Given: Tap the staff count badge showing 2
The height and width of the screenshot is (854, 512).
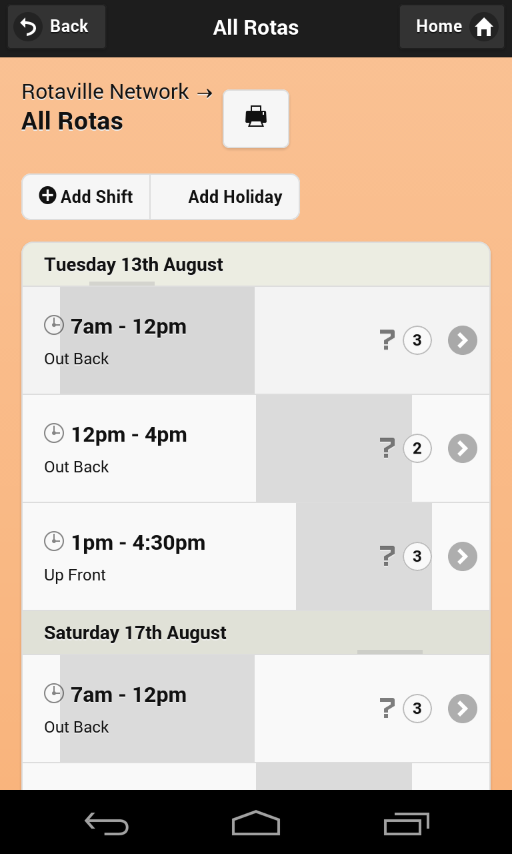Looking at the screenshot, I should 417,448.
